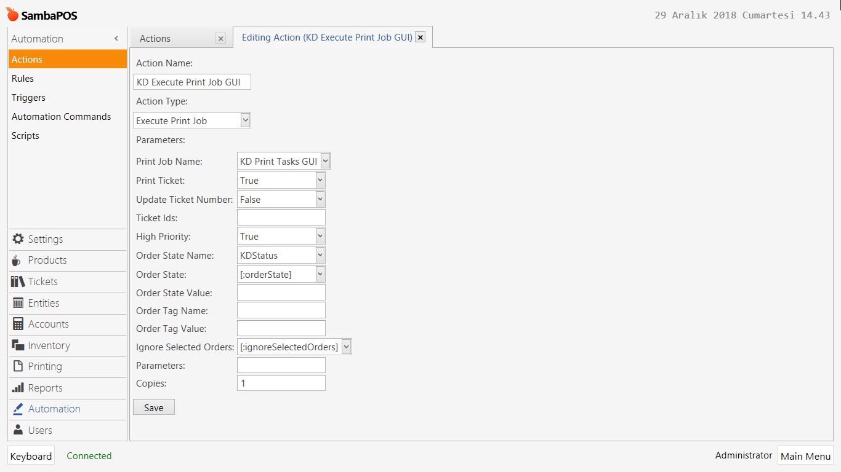The height and width of the screenshot is (472, 841).
Task: Click the Inventory icon in sidebar
Action: 18,345
